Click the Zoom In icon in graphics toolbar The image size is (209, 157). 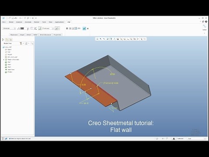101,39
